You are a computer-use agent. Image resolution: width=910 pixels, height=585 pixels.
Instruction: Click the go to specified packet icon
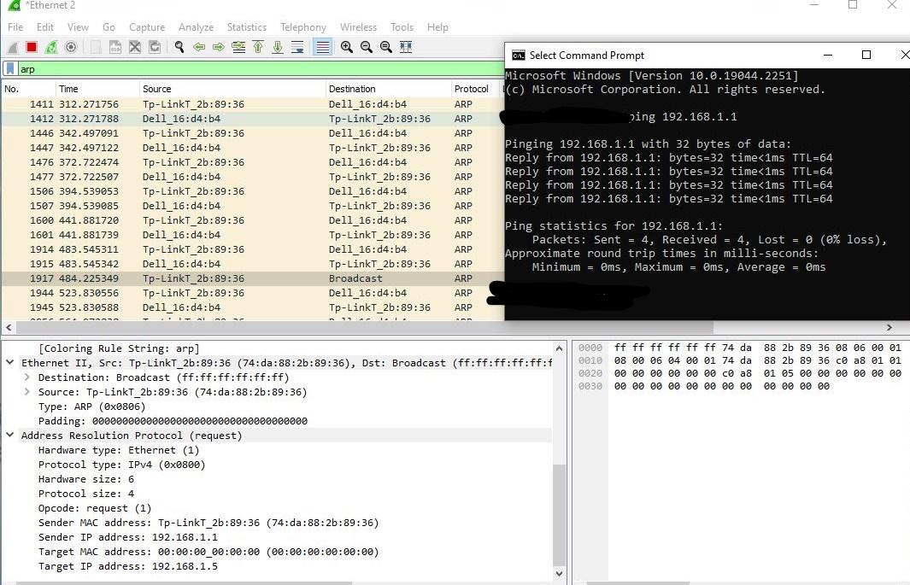tap(238, 48)
